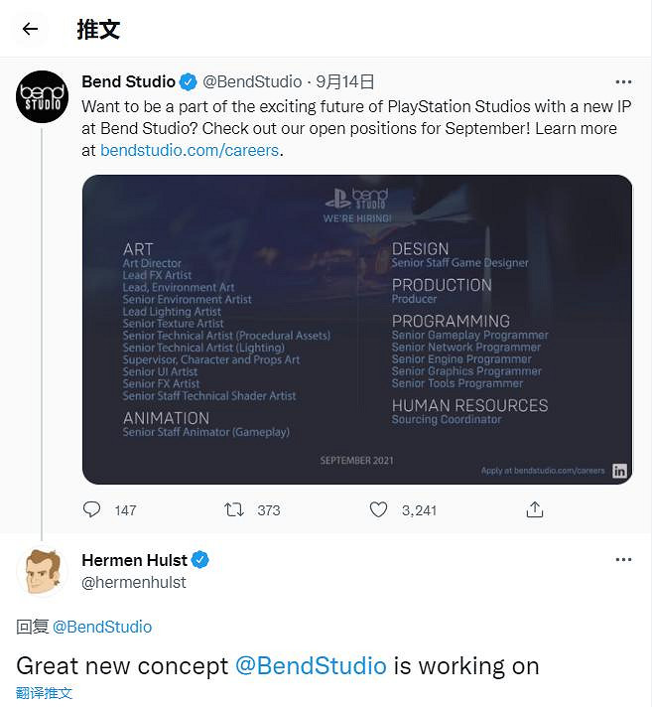
Task: Open more options on Hermen Hulst reply
Action: [623, 560]
